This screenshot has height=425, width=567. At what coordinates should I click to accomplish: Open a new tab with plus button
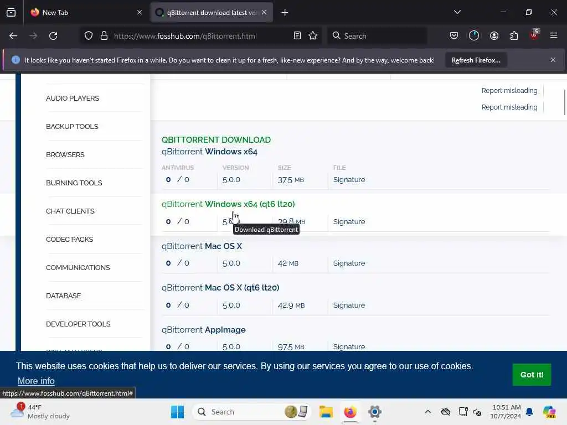(285, 13)
